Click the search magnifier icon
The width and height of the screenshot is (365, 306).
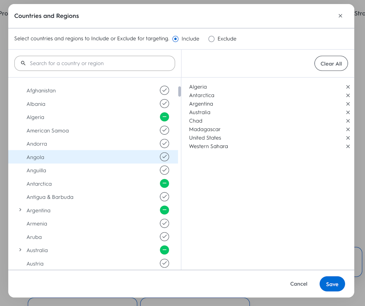point(23,63)
